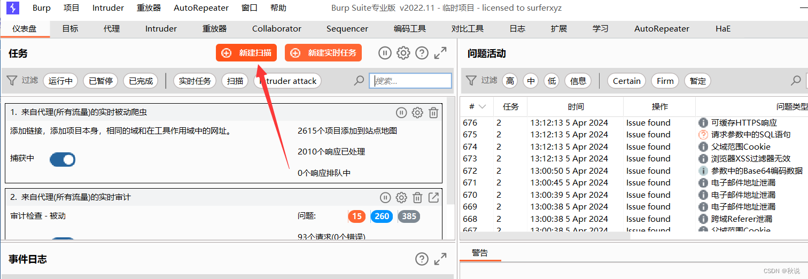Open settings gear for task 2 live audit

click(x=401, y=198)
